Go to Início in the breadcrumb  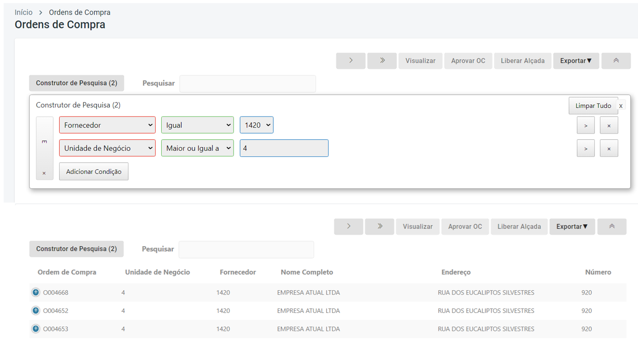point(24,12)
